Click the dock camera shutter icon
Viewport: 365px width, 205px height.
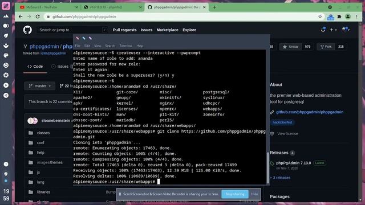click(x=6, y=75)
